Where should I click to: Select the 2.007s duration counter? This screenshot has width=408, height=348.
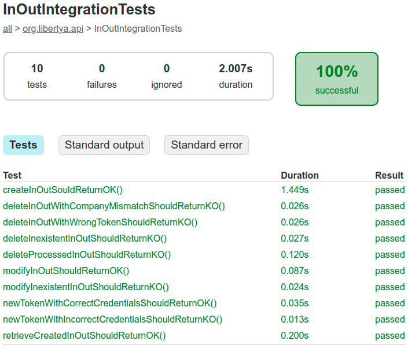click(x=236, y=76)
